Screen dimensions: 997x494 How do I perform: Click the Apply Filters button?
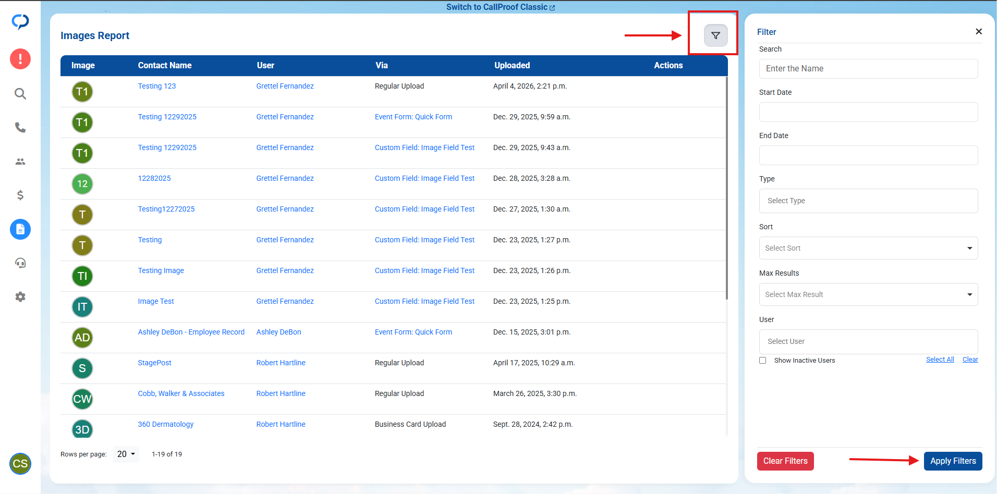tap(953, 461)
